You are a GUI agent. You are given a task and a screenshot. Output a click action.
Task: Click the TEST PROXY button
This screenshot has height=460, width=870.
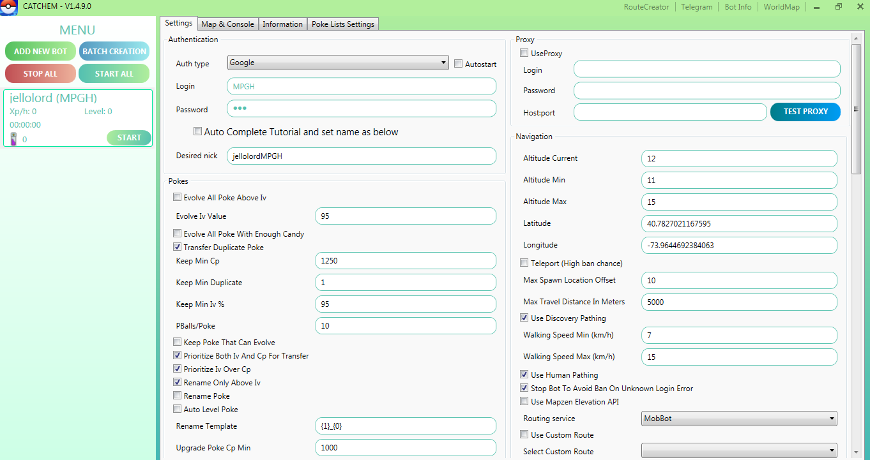point(805,112)
